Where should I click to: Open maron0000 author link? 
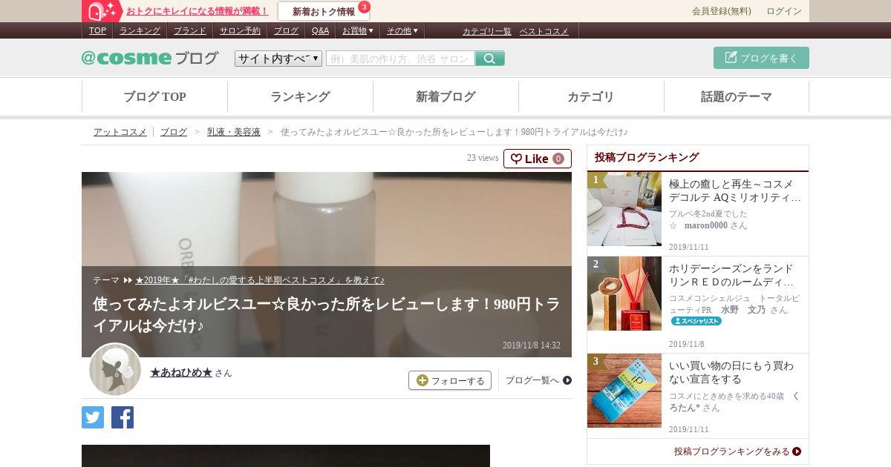coord(705,225)
